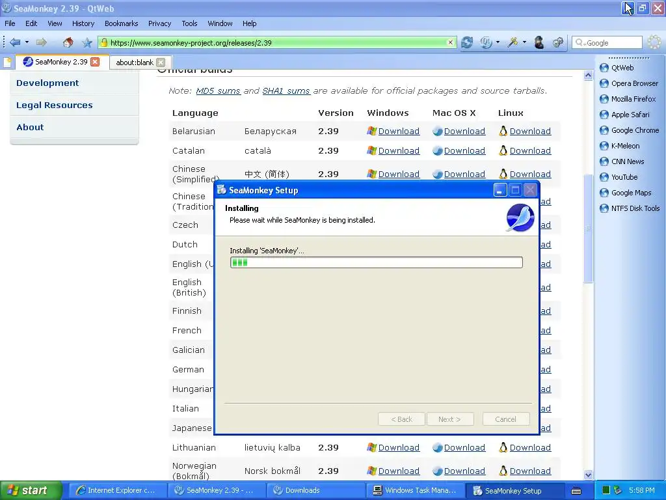This screenshot has height=500, width=666.
Task: Open the MD5 sums link
Action: pyautogui.click(x=218, y=90)
